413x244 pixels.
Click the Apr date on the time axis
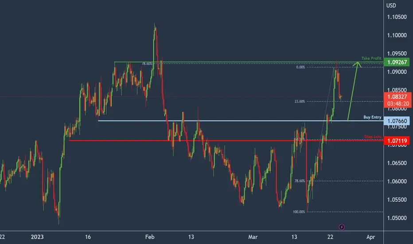coord(370,237)
